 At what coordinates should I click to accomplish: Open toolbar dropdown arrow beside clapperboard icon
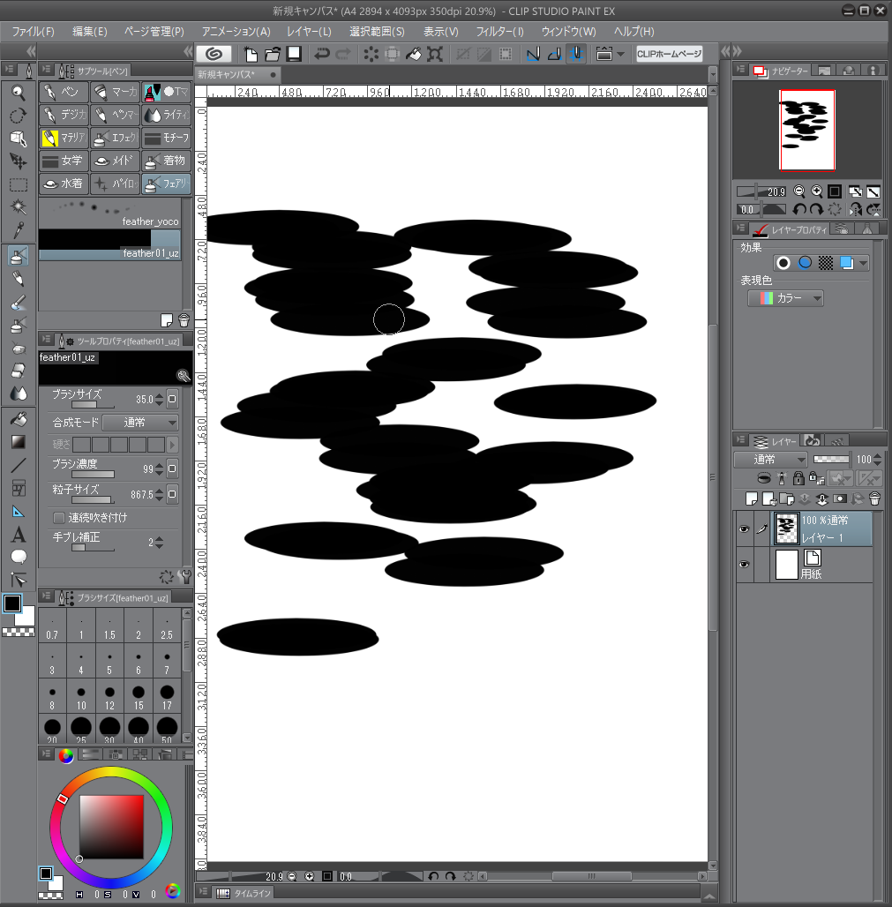621,54
